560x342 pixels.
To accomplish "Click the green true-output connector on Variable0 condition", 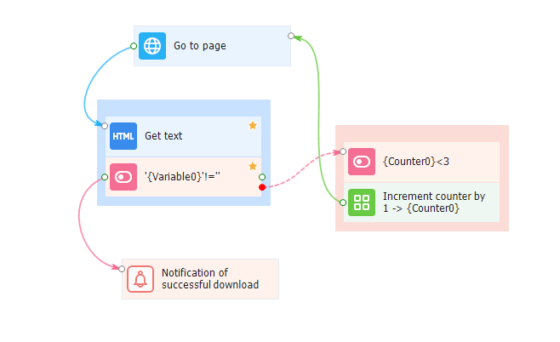I will pyautogui.click(x=262, y=177).
